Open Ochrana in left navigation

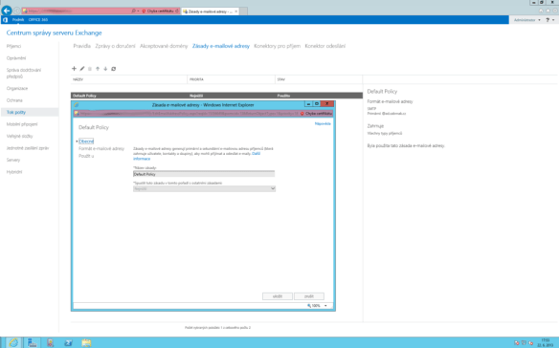pos(14,100)
